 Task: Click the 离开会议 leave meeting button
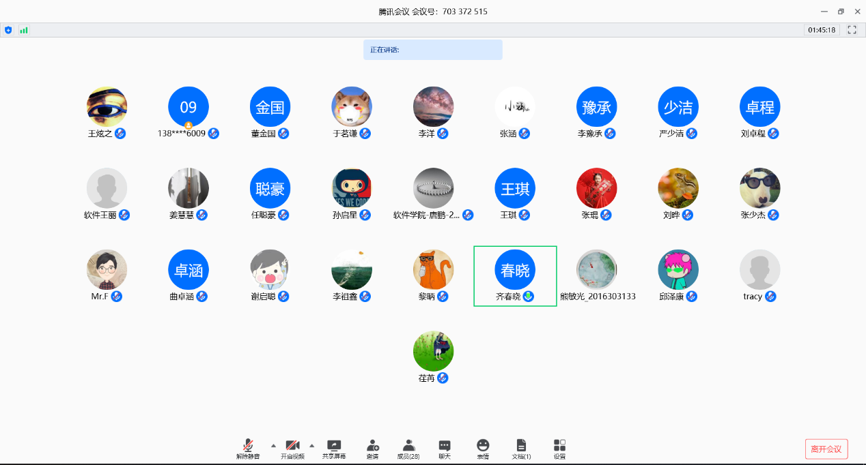[826, 449]
